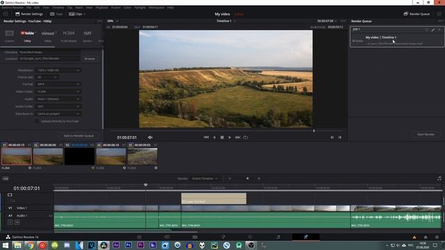Click the viewer scrubber bar playhead
This screenshot has height=250, width=445.
pyautogui.click(x=314, y=131)
